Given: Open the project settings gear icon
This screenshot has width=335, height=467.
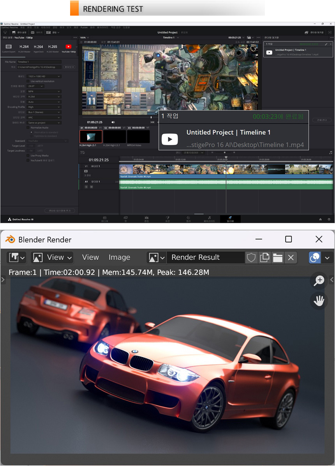Looking at the screenshot, I should (329, 219).
